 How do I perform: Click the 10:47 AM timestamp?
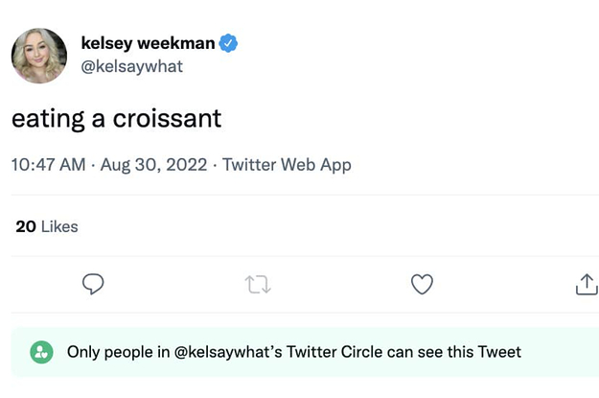(x=48, y=165)
